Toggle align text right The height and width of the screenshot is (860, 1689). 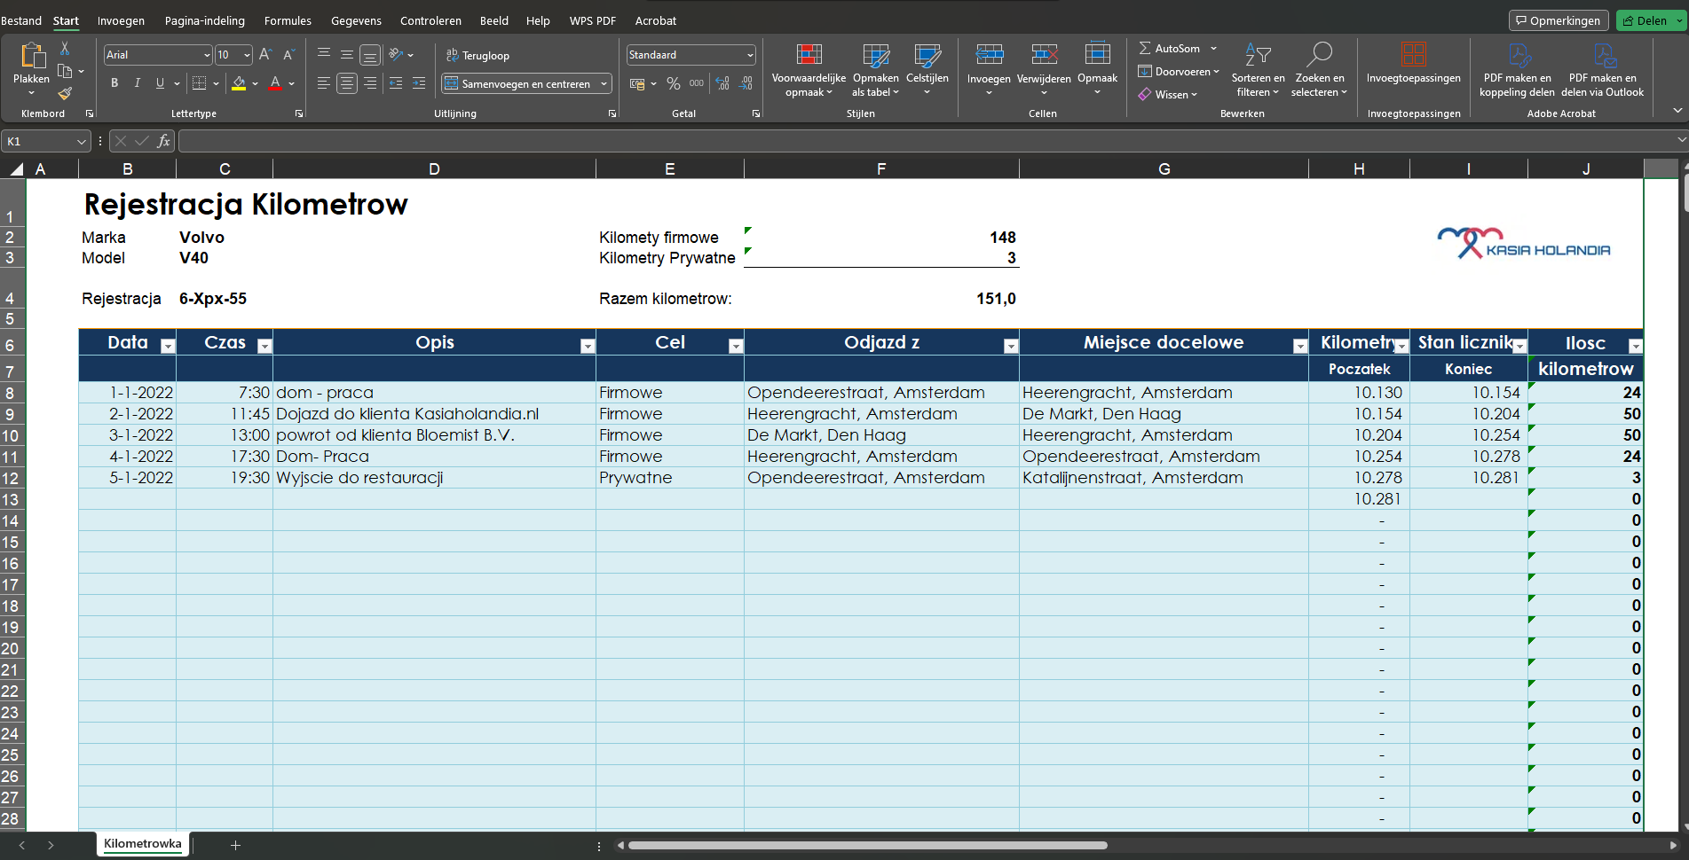click(370, 83)
